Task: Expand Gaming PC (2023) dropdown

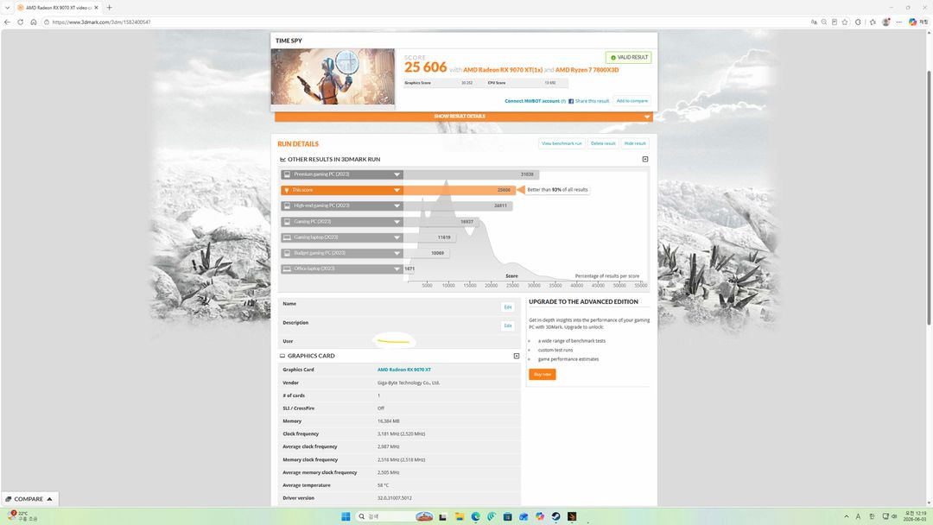Action: (x=397, y=222)
